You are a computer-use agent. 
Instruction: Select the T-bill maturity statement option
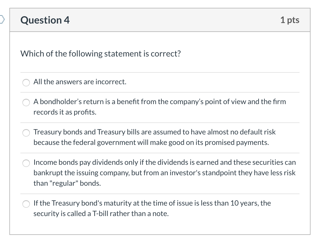[26, 204]
